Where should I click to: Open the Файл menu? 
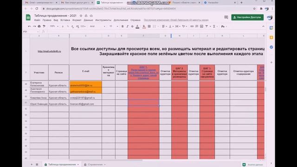(x=37, y=20)
